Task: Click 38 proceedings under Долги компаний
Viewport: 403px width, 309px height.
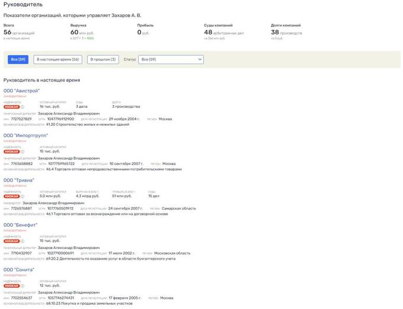Action: click(276, 33)
